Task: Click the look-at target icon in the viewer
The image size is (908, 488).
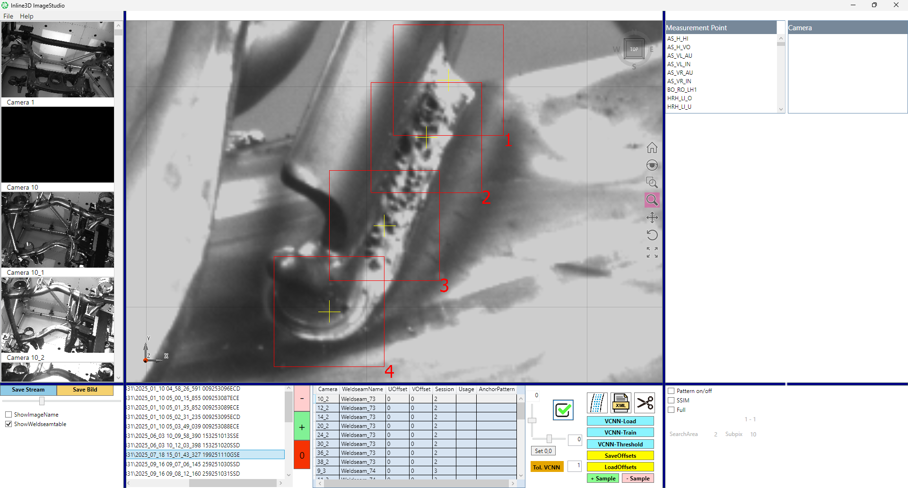Action: (x=652, y=165)
